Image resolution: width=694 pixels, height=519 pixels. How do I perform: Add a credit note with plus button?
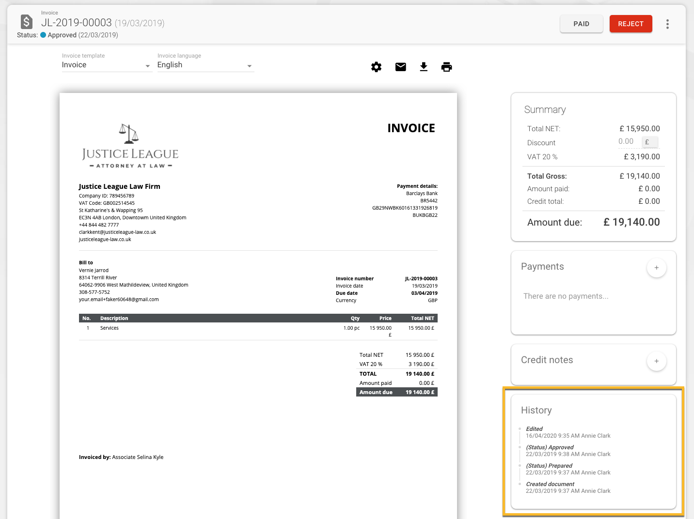[656, 361]
